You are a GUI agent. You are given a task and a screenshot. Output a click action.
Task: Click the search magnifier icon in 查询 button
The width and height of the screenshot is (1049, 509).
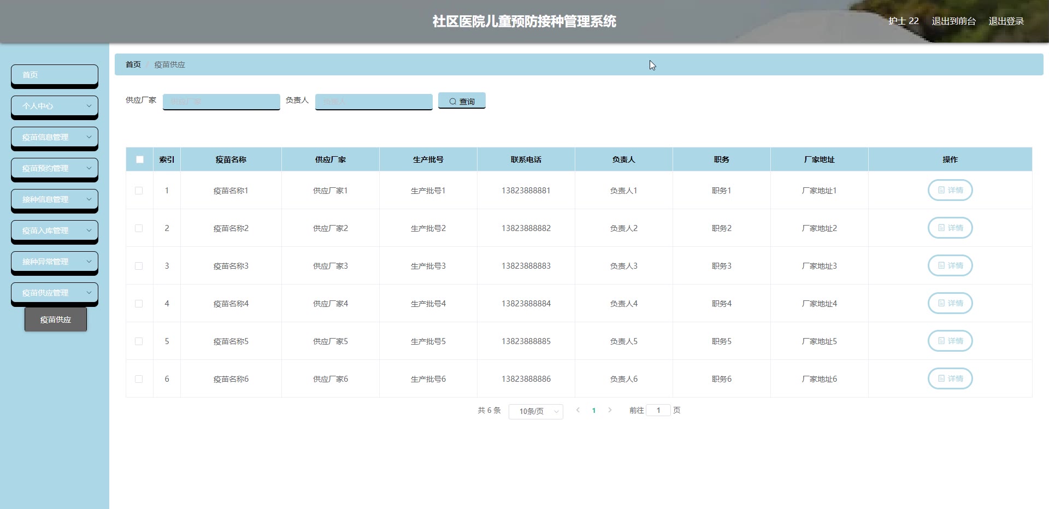[452, 102]
